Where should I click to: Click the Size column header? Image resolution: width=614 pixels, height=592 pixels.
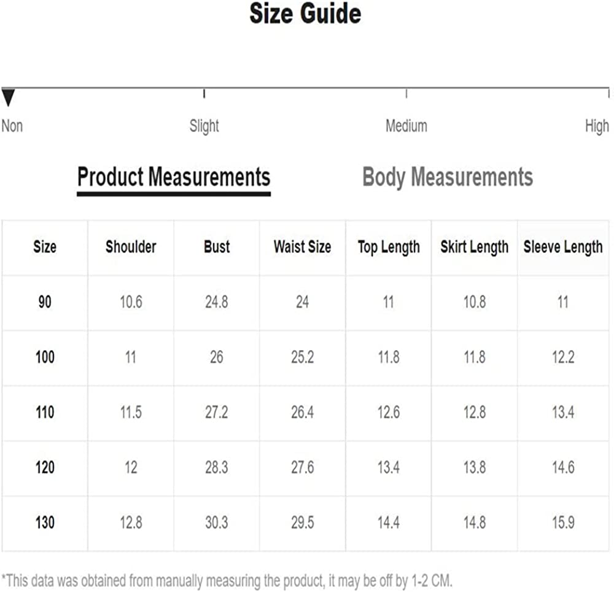[45, 247]
